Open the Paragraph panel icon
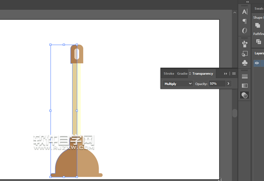 pyautogui.click(x=245, y=21)
